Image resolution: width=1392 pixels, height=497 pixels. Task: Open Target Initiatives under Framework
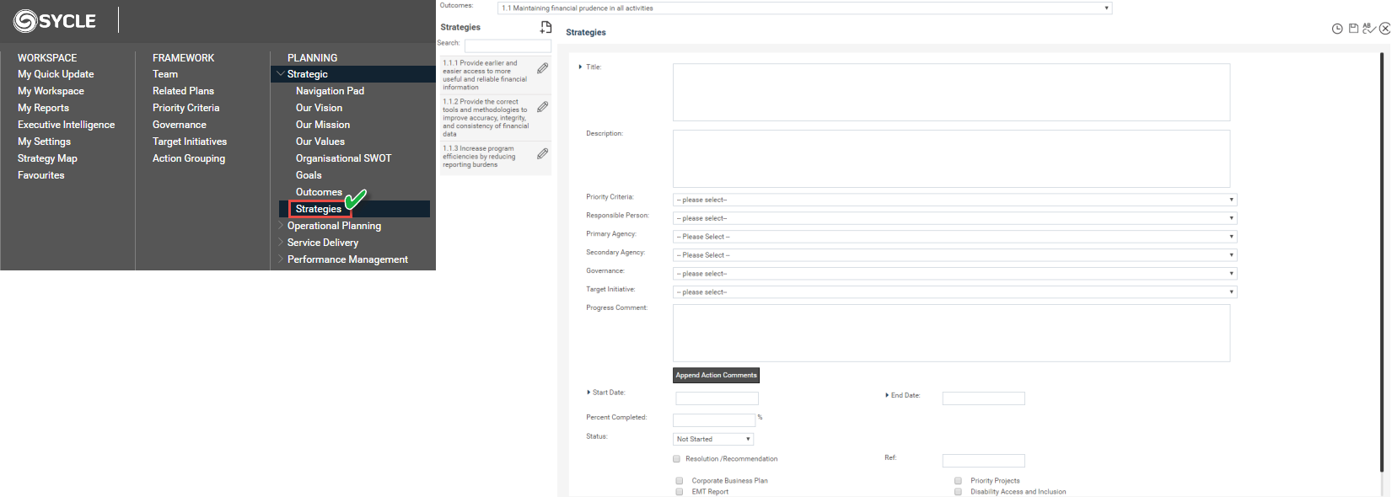[x=190, y=142]
